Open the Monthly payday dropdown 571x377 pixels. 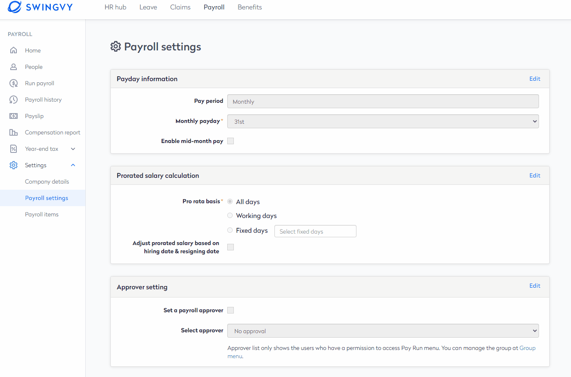(x=383, y=121)
